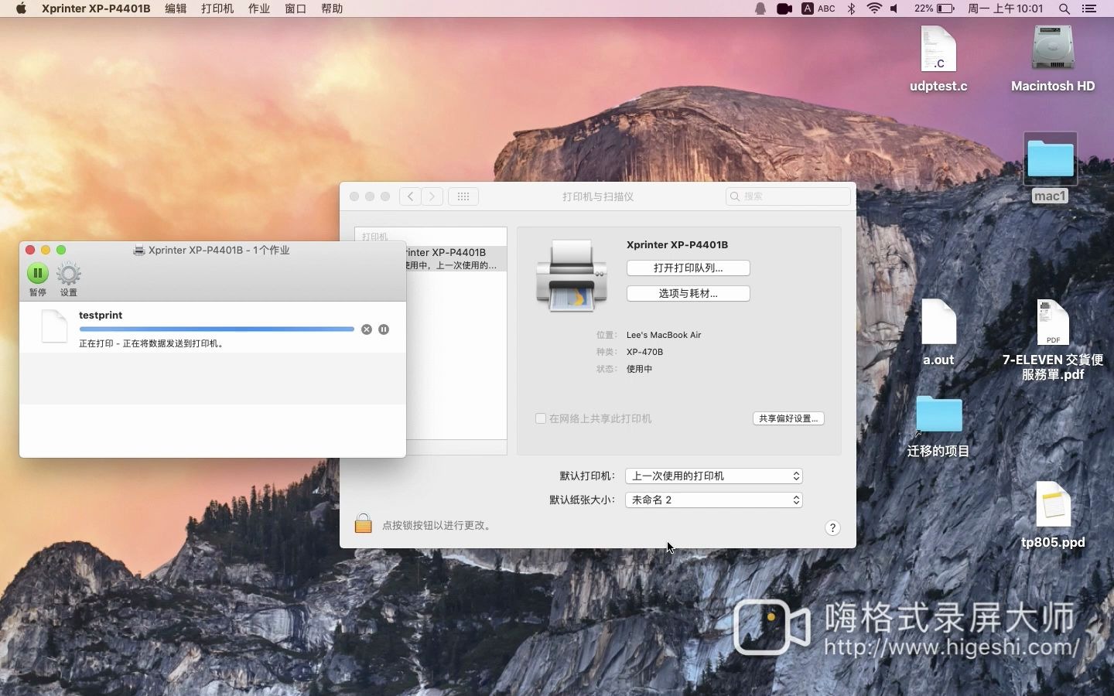Click the System Preferences search field
Viewport: 1114px width, 696px height.
pyautogui.click(x=788, y=196)
